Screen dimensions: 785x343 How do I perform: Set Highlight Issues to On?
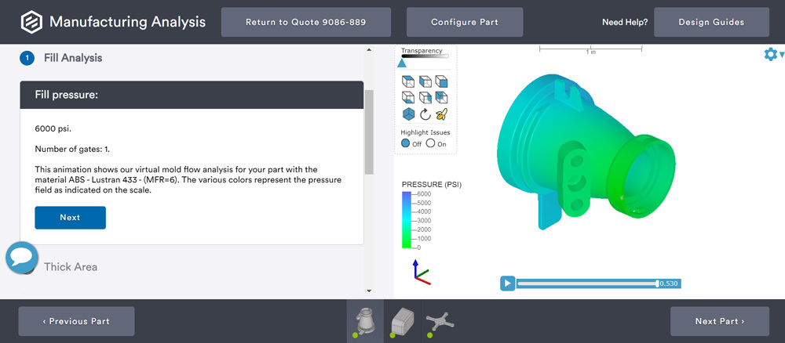coord(430,143)
